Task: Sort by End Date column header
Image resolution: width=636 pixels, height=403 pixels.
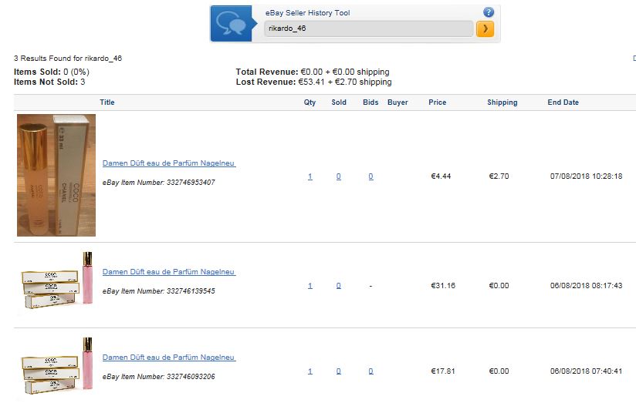Action: tap(563, 102)
